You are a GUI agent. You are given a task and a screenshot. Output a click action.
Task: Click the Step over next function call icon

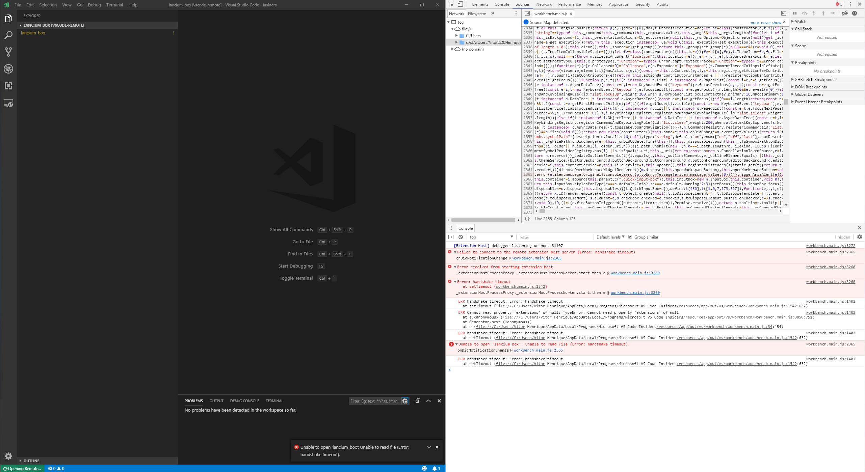click(805, 13)
